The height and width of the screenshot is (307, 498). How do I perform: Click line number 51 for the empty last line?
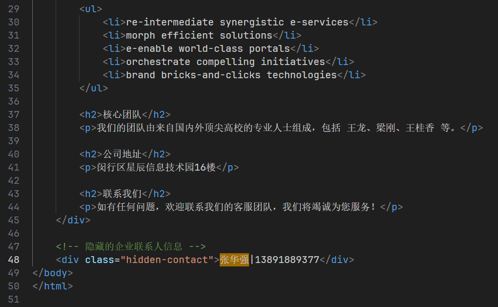point(14,299)
